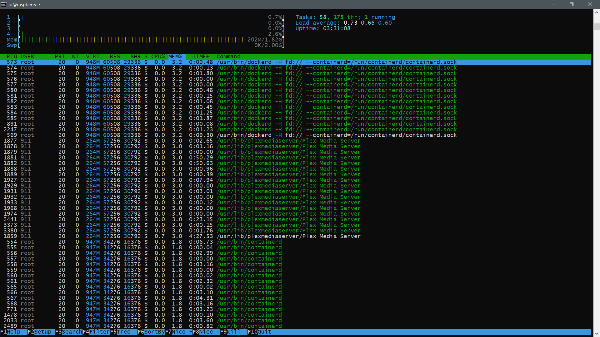Click the F9 Kill footer button

click(234, 332)
